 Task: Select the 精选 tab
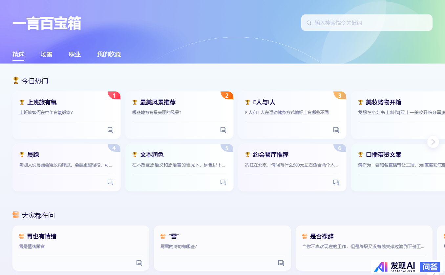(18, 54)
